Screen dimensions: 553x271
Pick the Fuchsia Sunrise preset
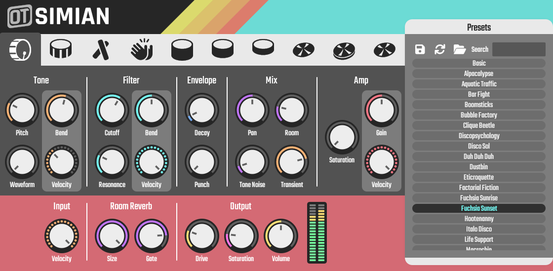479,198
